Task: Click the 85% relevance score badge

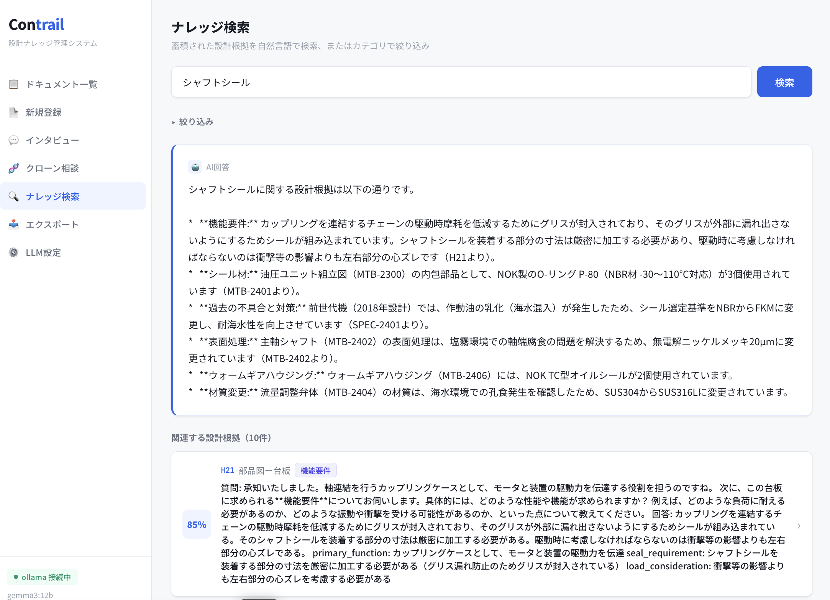Action: pyautogui.click(x=197, y=525)
